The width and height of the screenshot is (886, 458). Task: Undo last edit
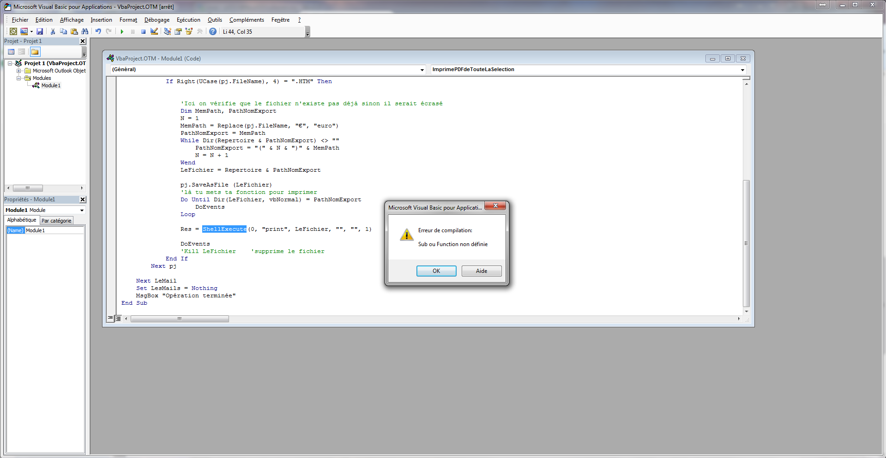(98, 31)
